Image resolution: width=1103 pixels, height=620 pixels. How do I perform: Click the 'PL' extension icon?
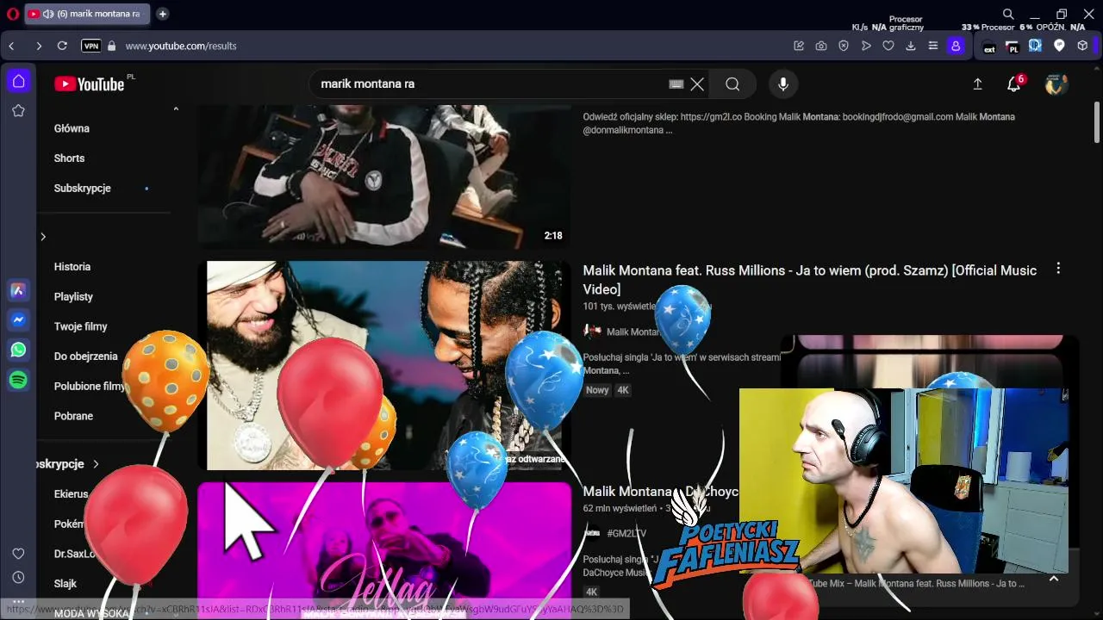pyautogui.click(x=1013, y=46)
